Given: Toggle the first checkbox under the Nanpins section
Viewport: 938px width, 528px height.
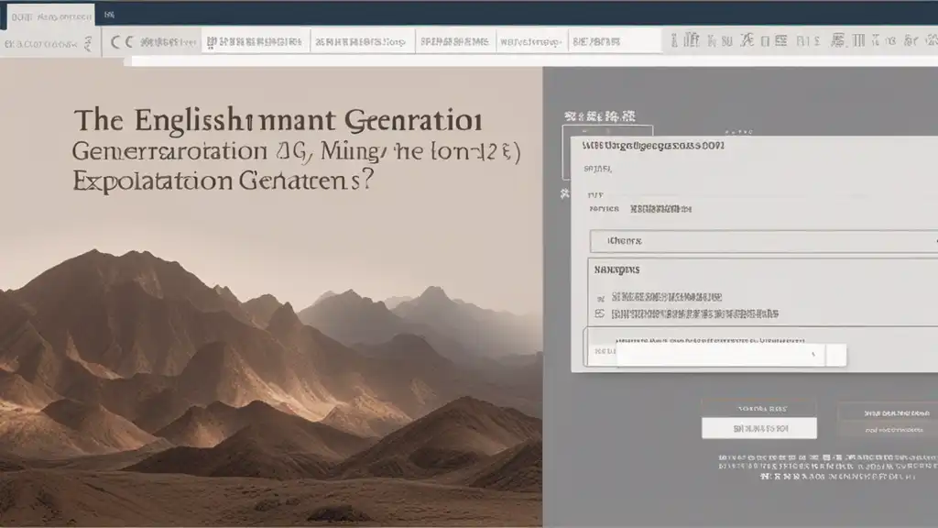Looking at the screenshot, I should (600, 298).
